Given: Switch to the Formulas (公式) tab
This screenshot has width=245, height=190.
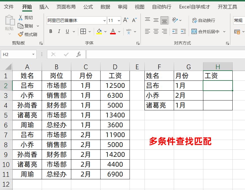Looking at the screenshot, I should 88,7.
